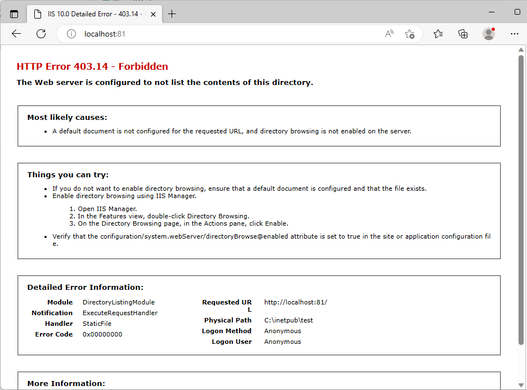The width and height of the screenshot is (527, 390).
Task: Start Read aloud from address bar
Action: (389, 34)
